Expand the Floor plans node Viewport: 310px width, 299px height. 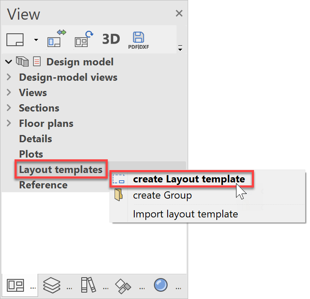(x=9, y=123)
